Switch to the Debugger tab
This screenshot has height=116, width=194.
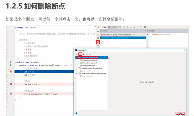coord(104,27)
